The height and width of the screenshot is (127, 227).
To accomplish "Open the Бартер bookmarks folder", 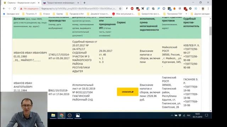I will 58,14.
